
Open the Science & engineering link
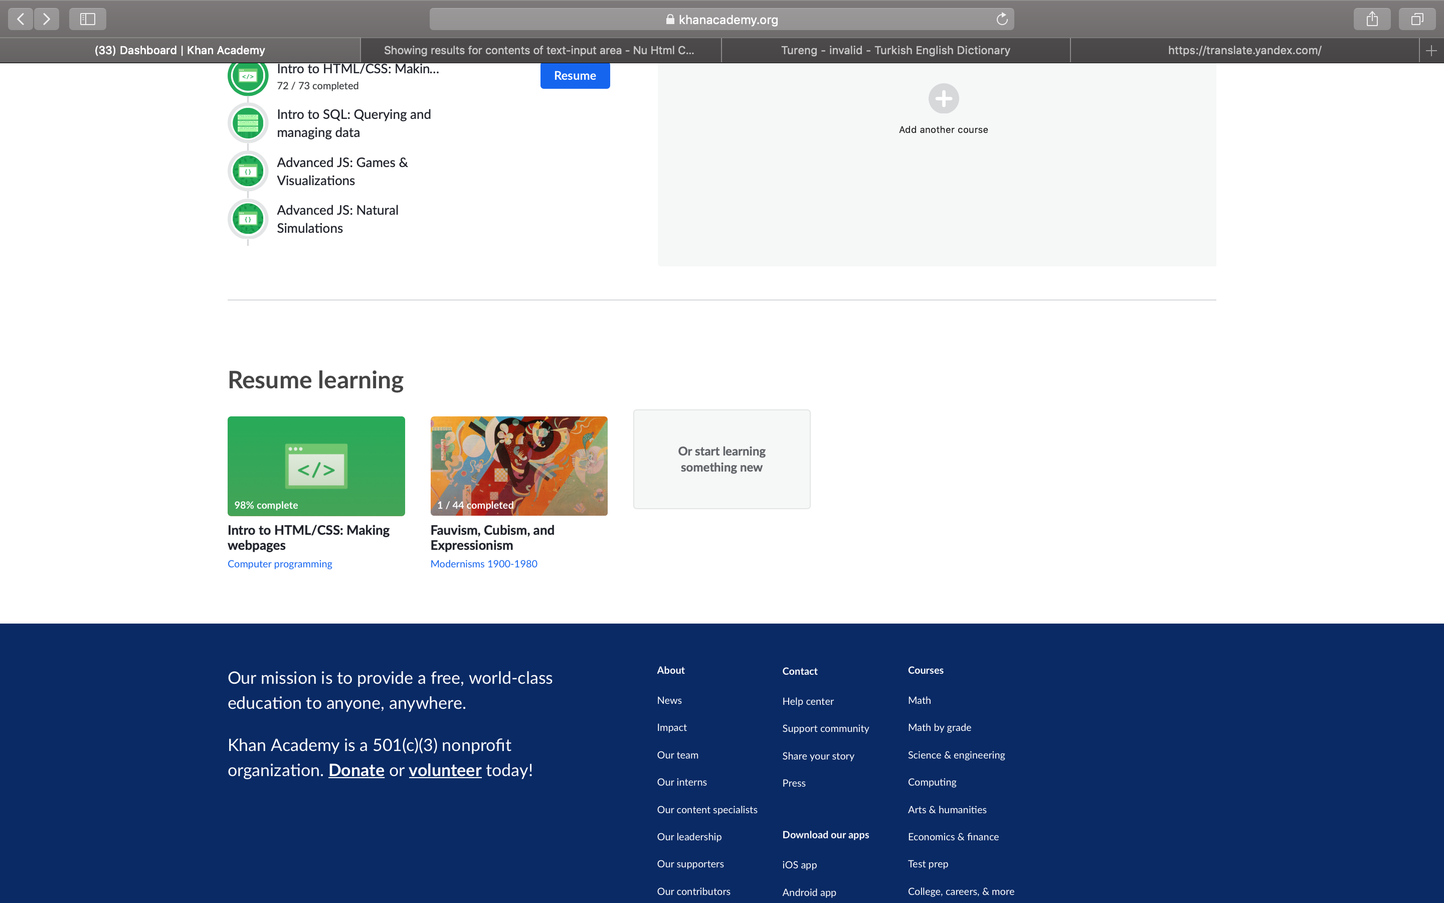pyautogui.click(x=956, y=755)
